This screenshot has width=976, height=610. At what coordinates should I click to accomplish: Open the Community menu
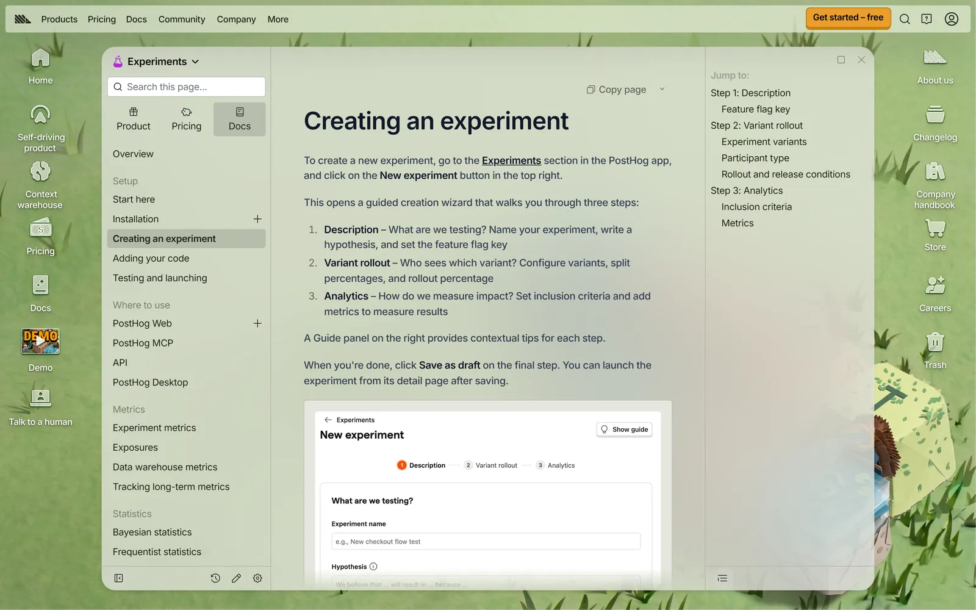[x=182, y=19]
